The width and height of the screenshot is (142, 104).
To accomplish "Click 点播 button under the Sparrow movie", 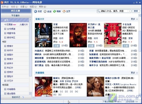I will tap(57, 46).
